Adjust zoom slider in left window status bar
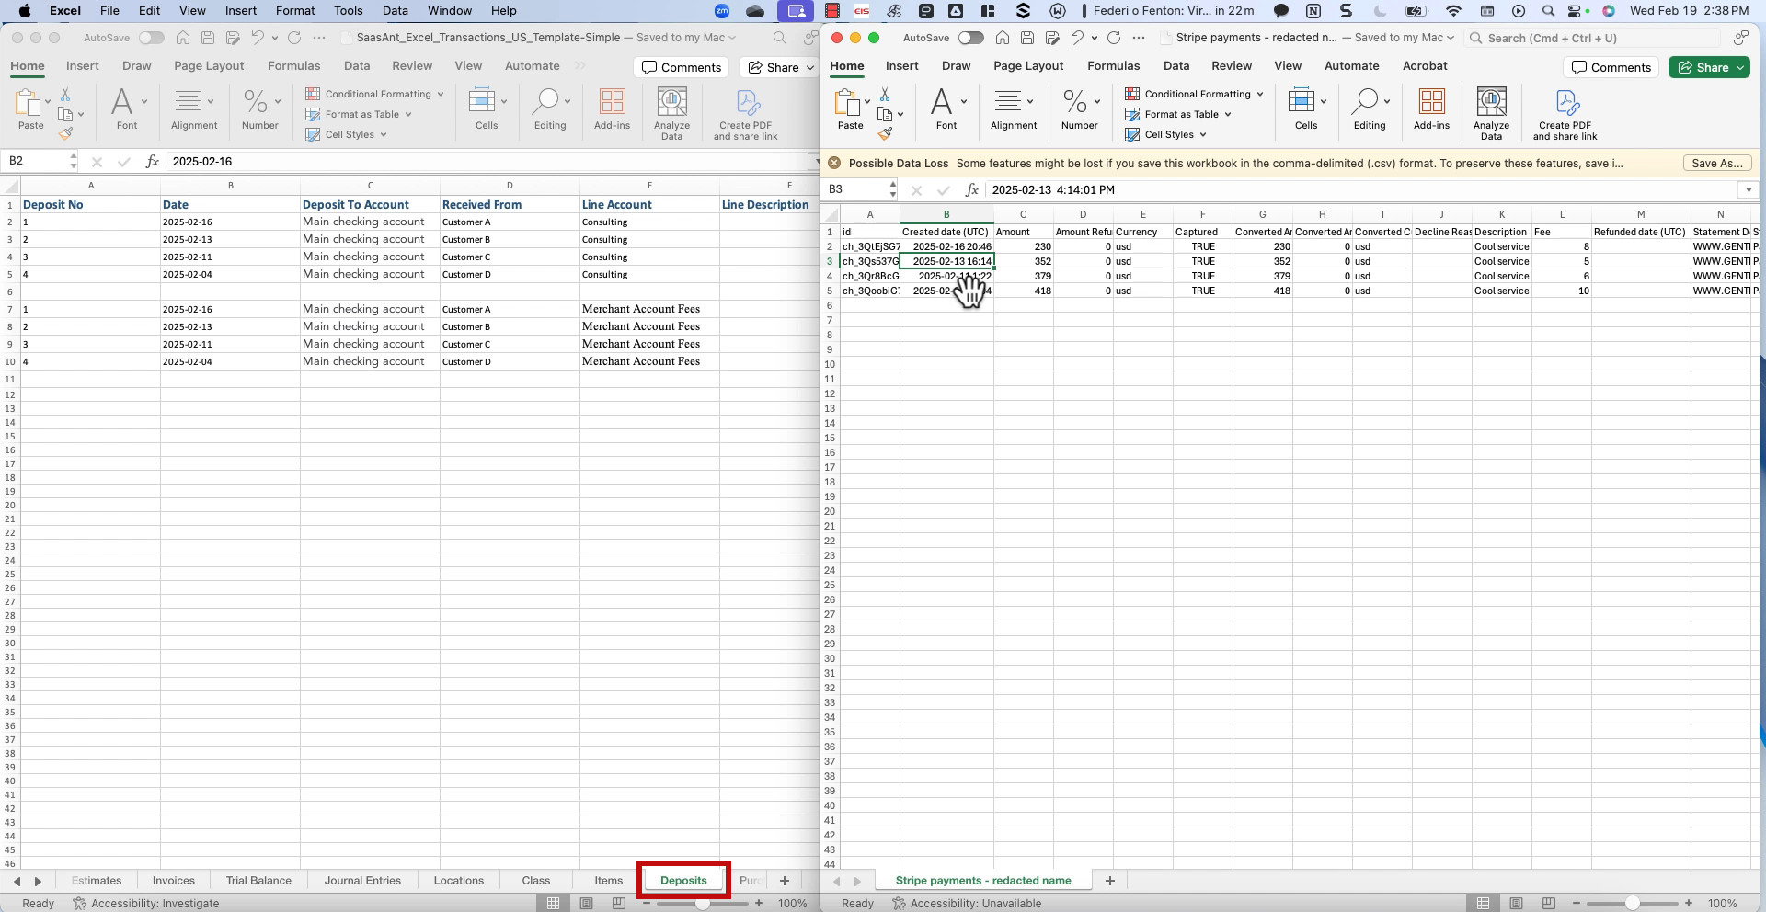Image resolution: width=1766 pixels, height=912 pixels. tap(702, 904)
